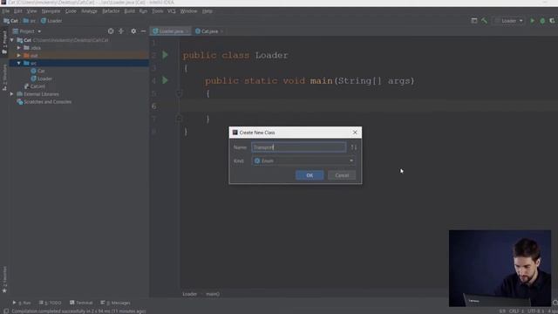The width and height of the screenshot is (558, 314).
Task: Click the Loader class in navigation bar
Action: [x=51, y=21]
